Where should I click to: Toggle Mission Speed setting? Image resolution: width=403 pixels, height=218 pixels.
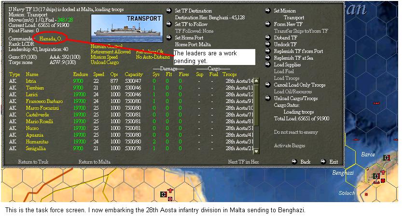104,57
